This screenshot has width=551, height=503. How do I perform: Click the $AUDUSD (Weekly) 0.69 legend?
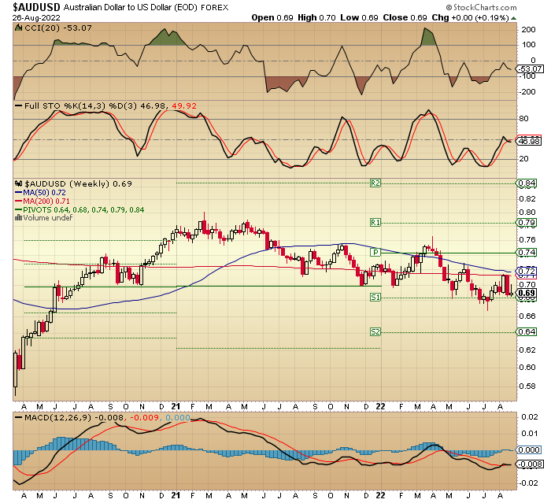point(78,183)
